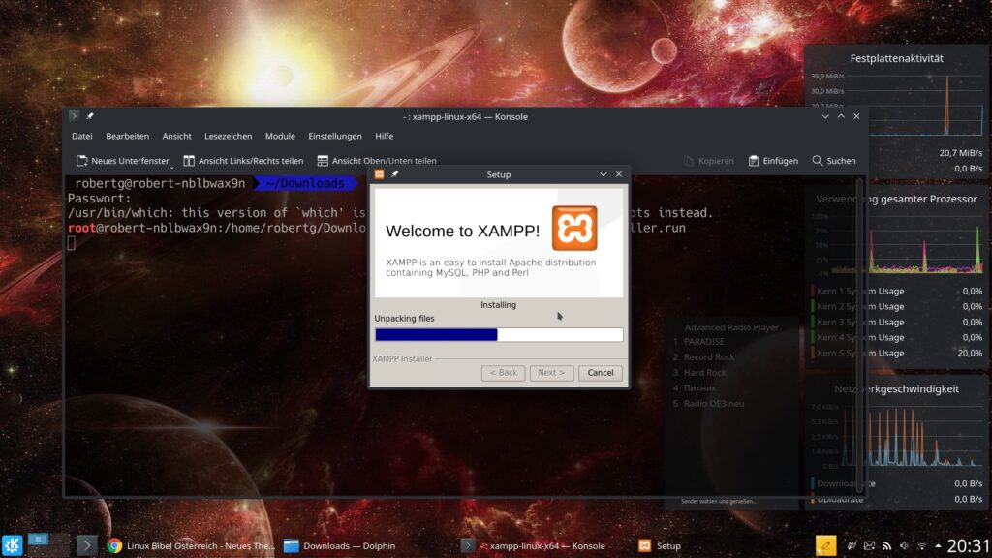
Task: Pin the Setup window with the pin icon
Action: pos(395,174)
